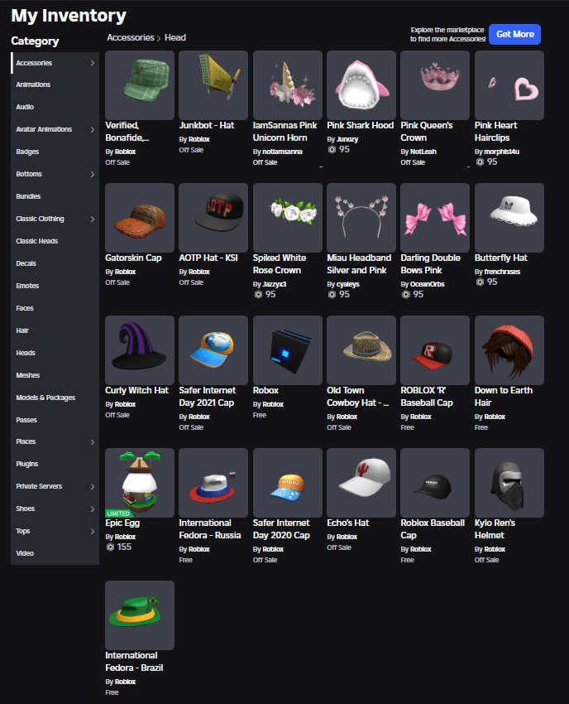Select the International Fedora - Brazil image
The image size is (569, 704).
point(140,615)
